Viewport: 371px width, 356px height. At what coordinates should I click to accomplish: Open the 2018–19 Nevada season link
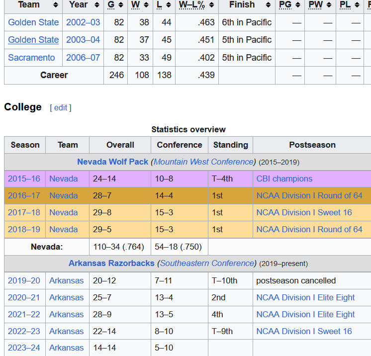point(24,230)
